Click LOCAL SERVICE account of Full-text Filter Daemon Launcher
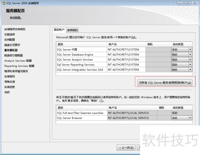The image size is (200, 155). 128,113
